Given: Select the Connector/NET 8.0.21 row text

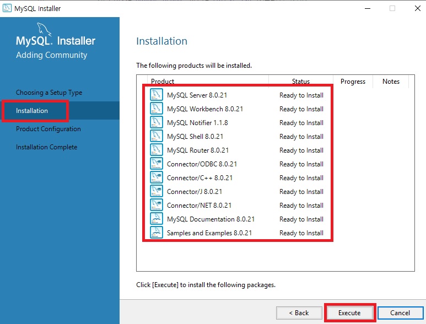Looking at the screenshot, I should tap(199, 206).
